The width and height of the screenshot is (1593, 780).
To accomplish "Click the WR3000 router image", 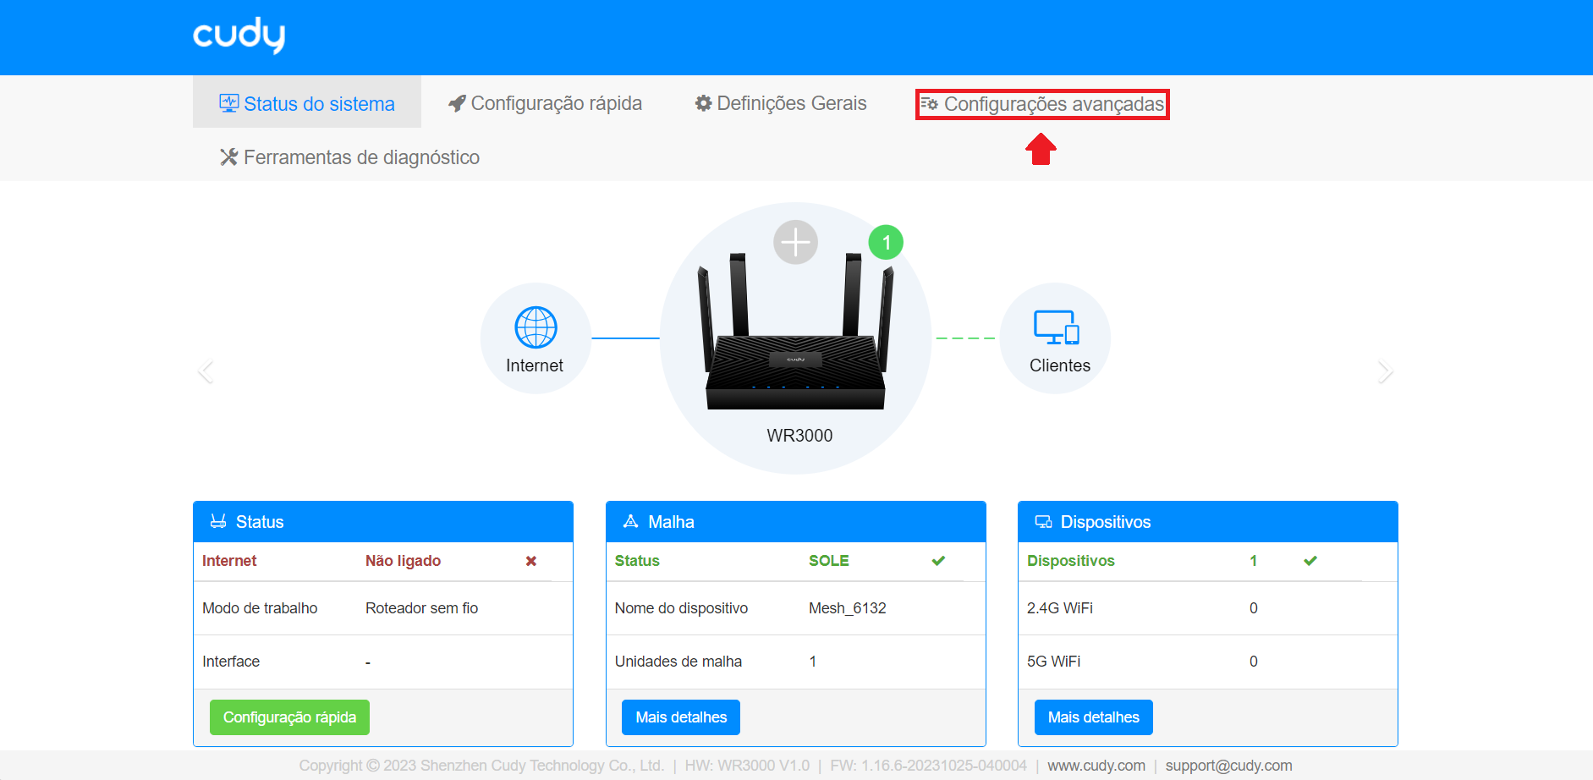I will [x=795, y=332].
